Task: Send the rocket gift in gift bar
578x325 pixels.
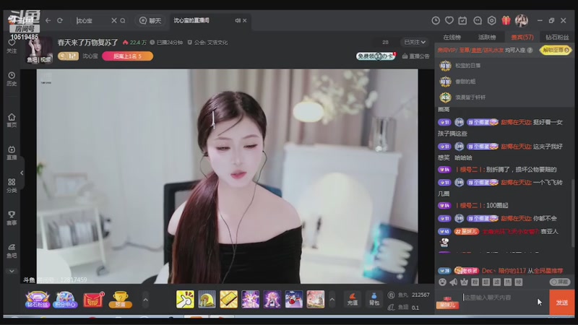Action: click(x=294, y=299)
